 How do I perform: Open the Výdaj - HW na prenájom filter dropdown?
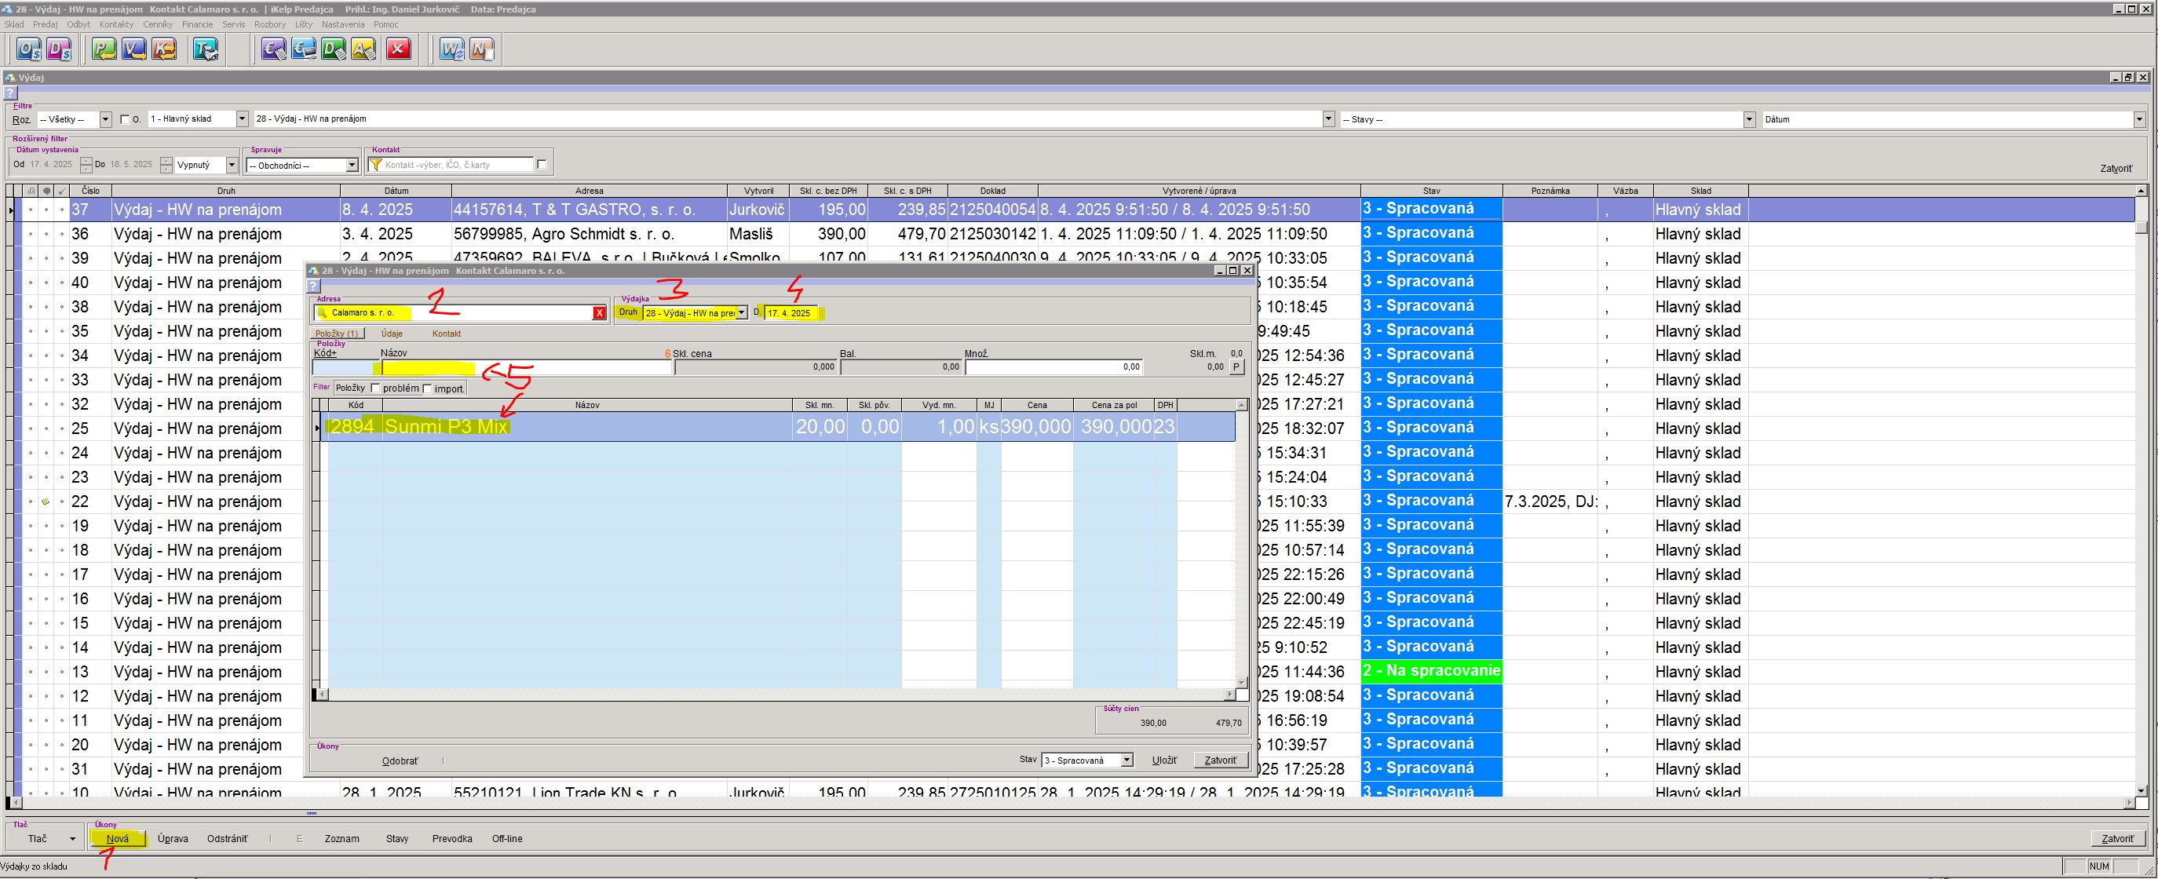click(x=1329, y=119)
